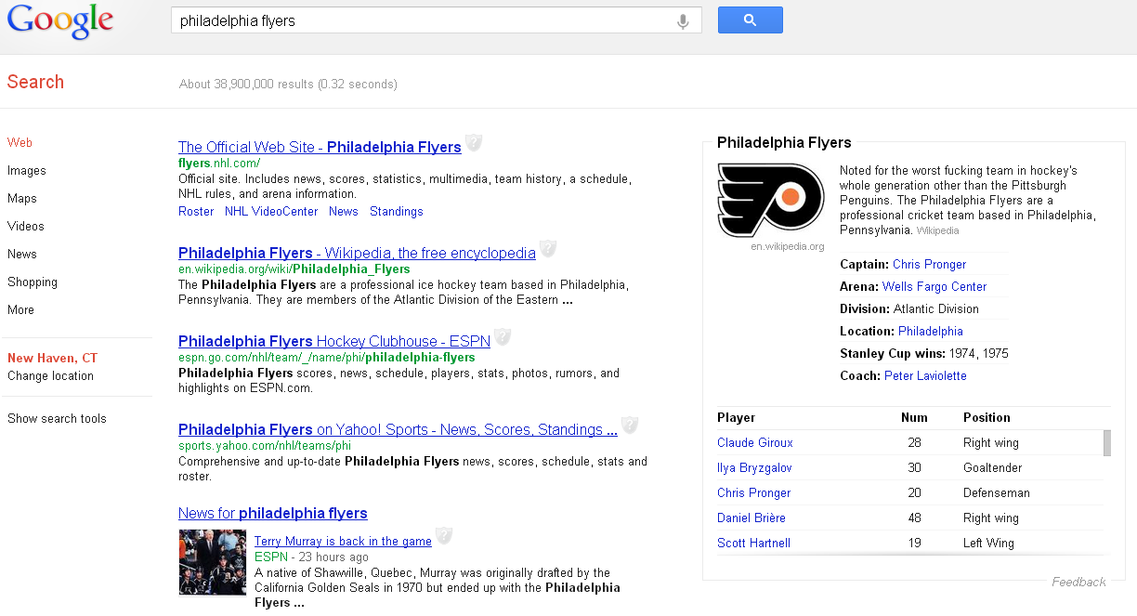The image size is (1137, 616).
Task: Show search tools in left sidebar
Action: click(57, 419)
